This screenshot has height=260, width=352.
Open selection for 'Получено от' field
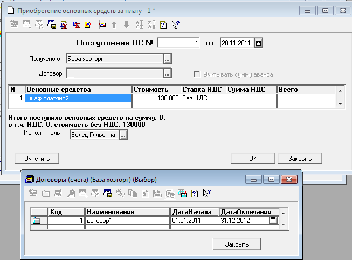[167, 59]
